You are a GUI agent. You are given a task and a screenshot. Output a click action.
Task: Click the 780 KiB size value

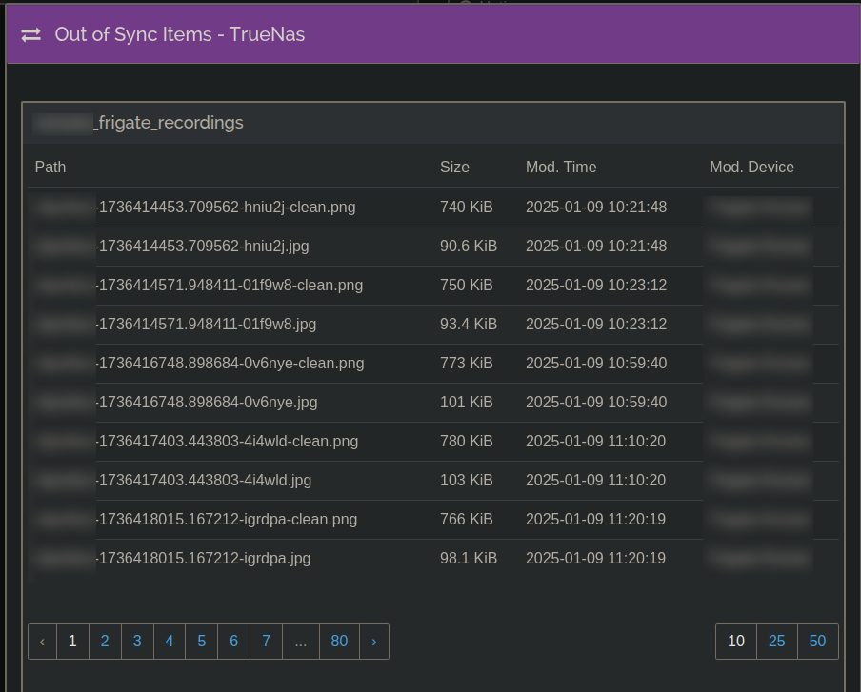(466, 441)
